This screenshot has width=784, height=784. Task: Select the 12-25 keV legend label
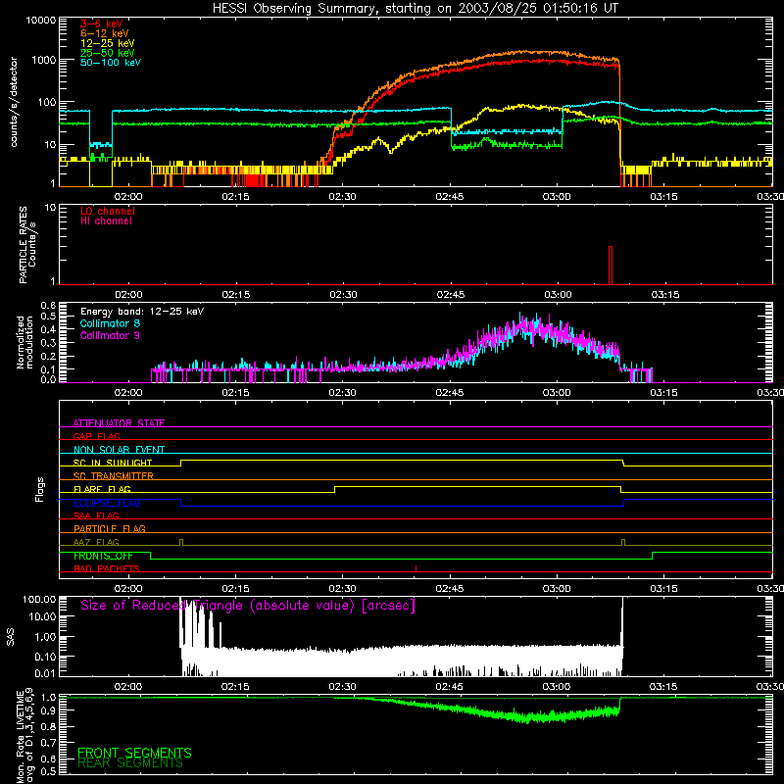coord(108,43)
